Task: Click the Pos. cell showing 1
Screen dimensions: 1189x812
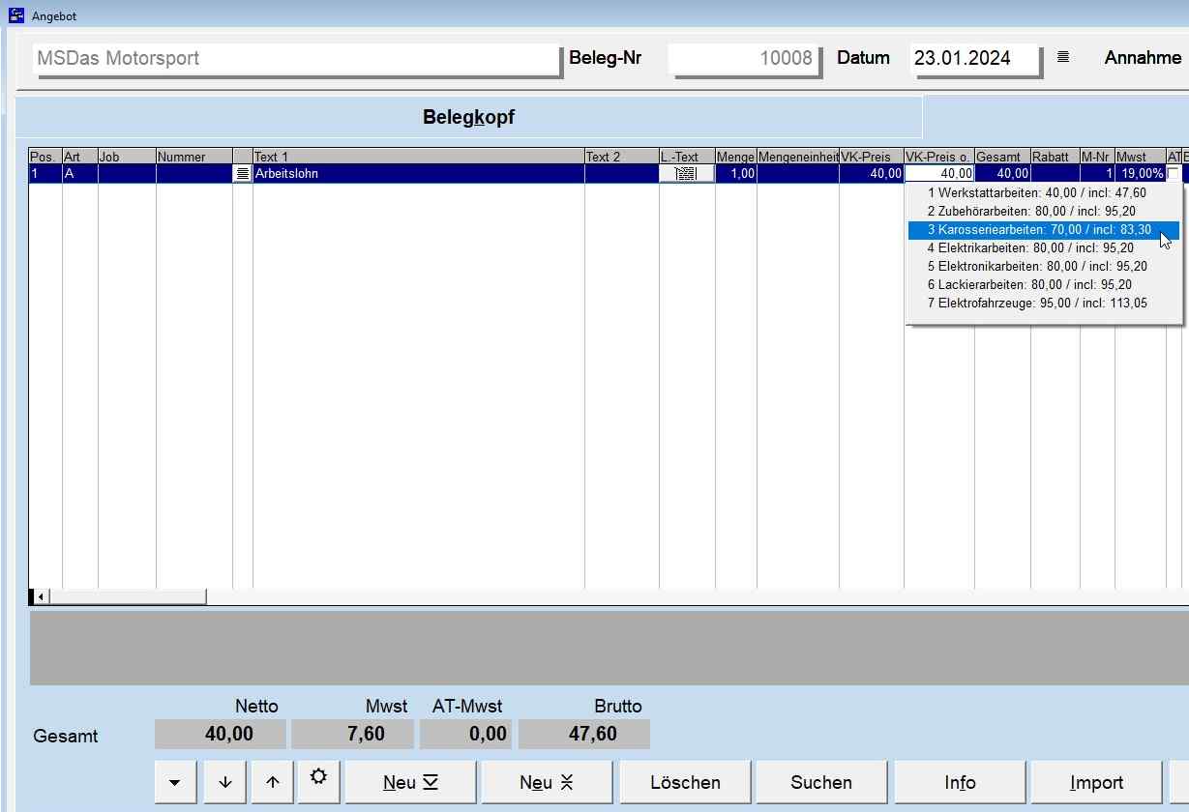Action: tap(45, 174)
